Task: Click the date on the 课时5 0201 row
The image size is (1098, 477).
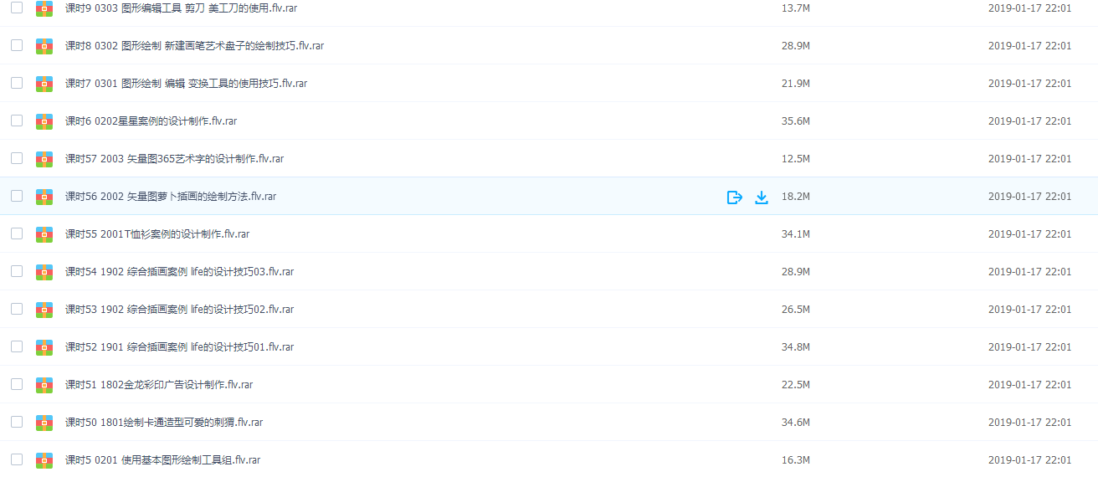Action: (1029, 460)
